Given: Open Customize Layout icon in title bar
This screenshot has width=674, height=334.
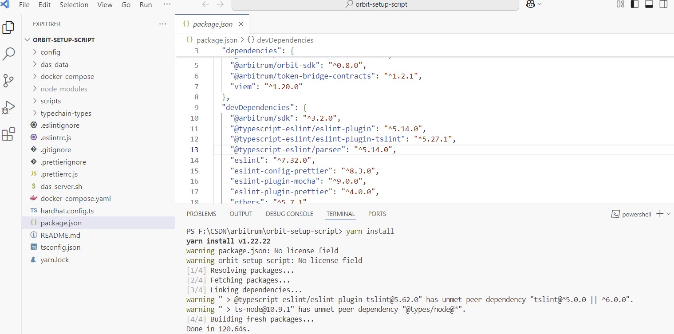Looking at the screenshot, I should pos(621,4).
